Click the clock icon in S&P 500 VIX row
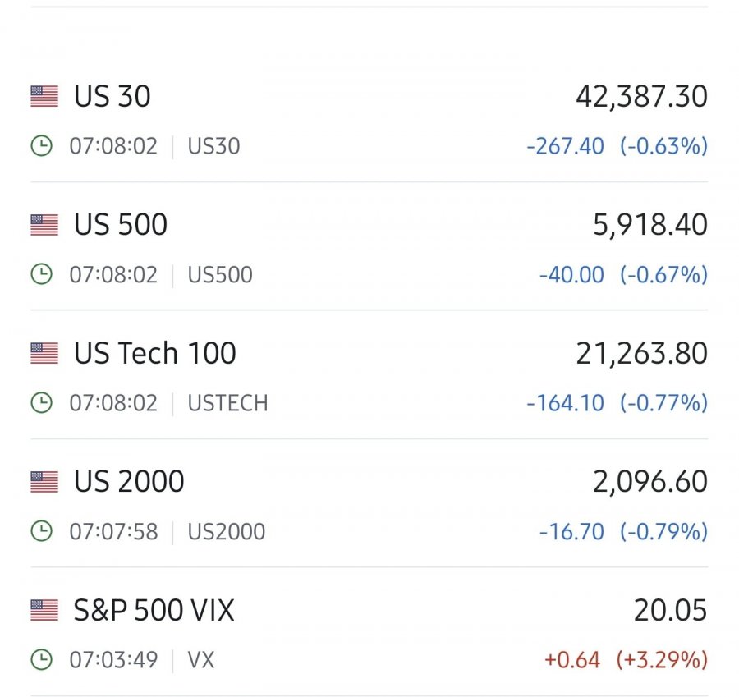The height and width of the screenshot is (697, 739). tap(42, 660)
